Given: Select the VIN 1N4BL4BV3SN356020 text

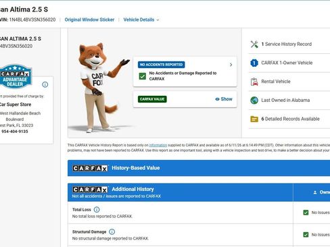Looking at the screenshot, I should (32, 20).
